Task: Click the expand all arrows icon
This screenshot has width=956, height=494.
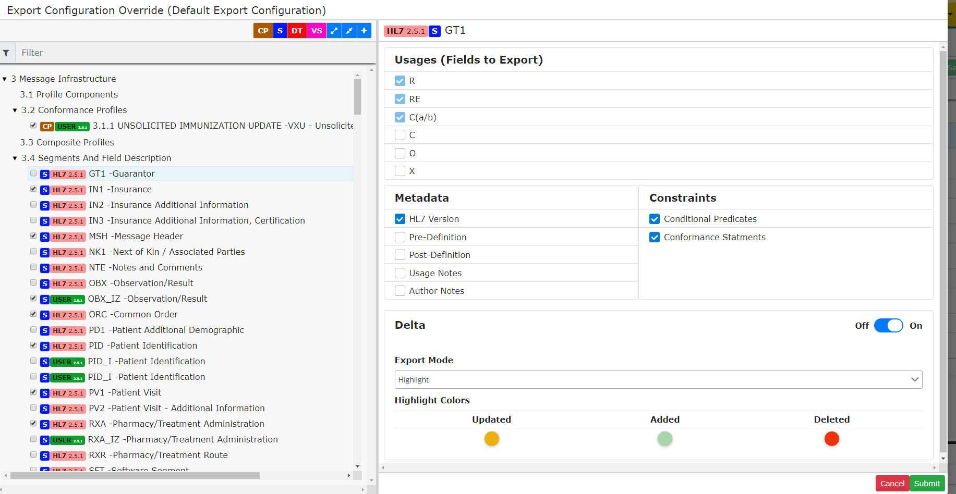Action: [334, 31]
